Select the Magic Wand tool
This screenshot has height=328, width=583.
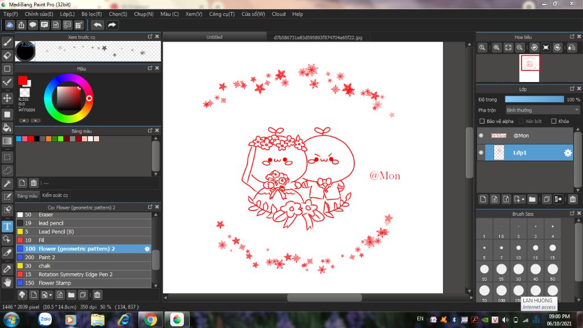(x=7, y=184)
